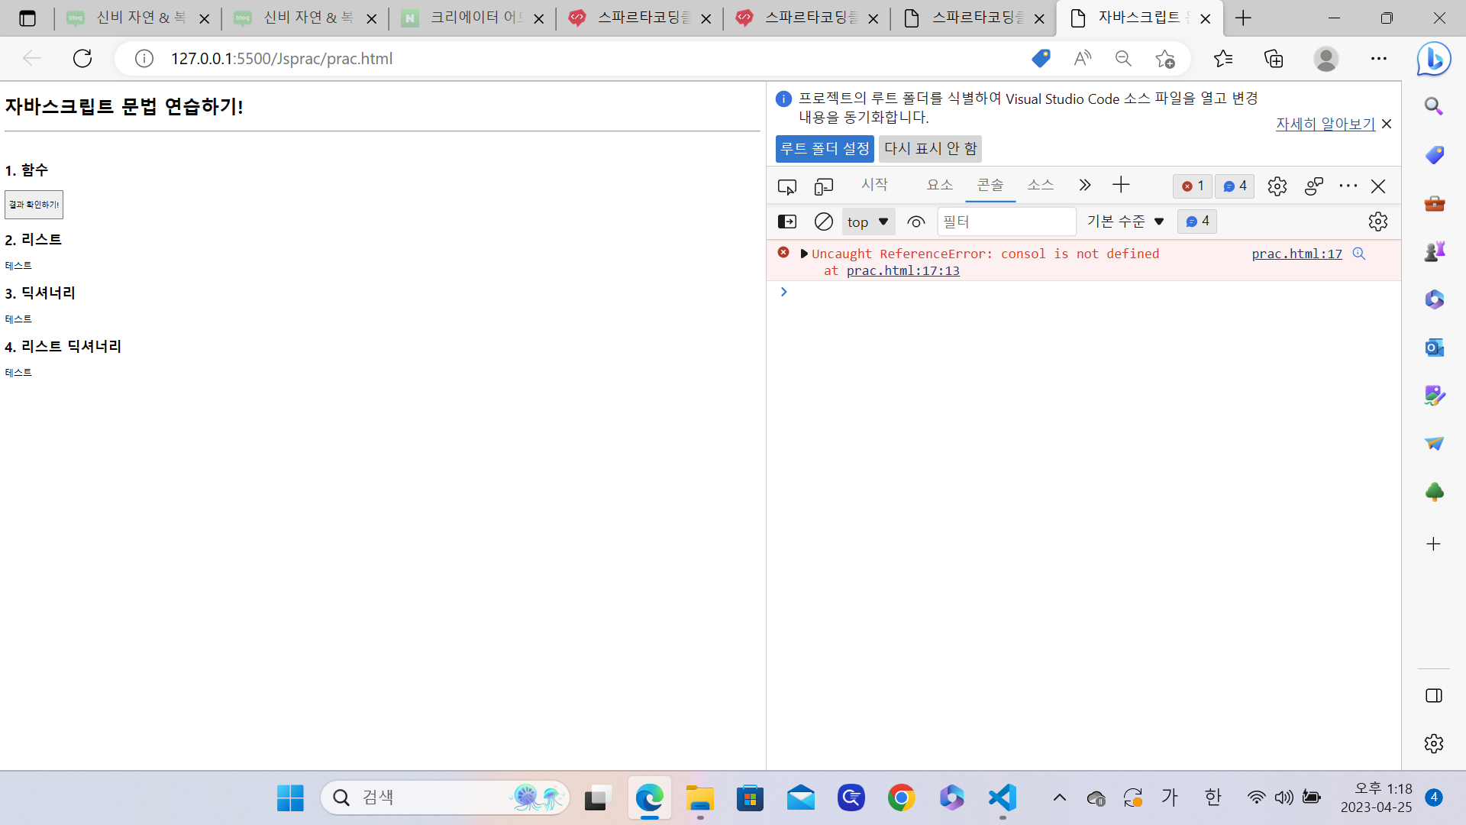
Task: Open sidebar settings gear at bottom
Action: pos(1434,743)
